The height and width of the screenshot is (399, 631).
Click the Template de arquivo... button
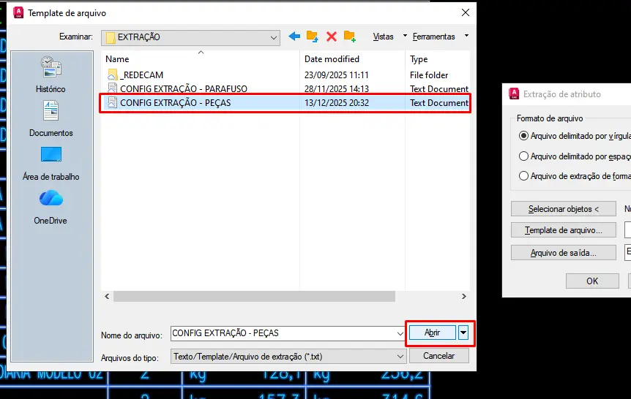(x=564, y=230)
